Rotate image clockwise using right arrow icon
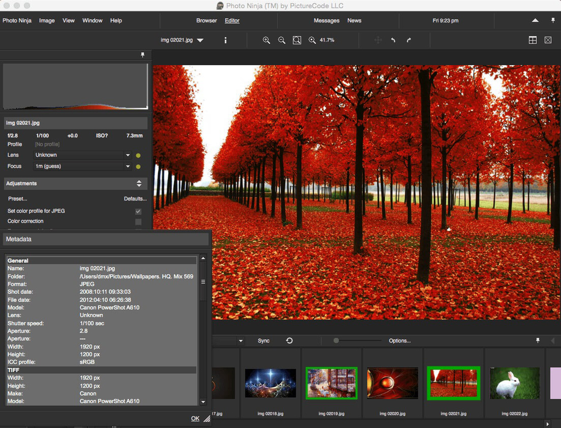The width and height of the screenshot is (561, 428). tap(409, 40)
